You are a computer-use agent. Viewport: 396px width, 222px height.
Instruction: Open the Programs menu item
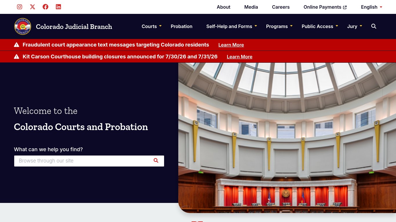277,26
